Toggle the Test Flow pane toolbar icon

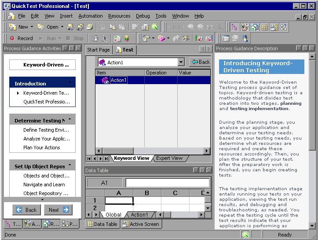pyautogui.click(x=234, y=27)
